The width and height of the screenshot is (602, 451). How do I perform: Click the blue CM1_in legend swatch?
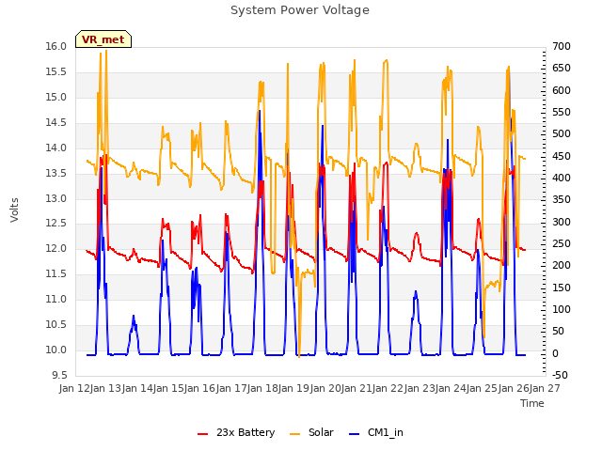tap(355, 434)
